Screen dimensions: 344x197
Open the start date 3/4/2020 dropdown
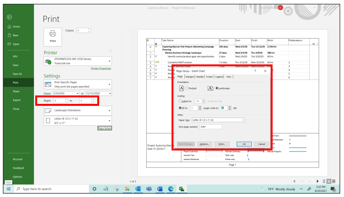(77, 94)
